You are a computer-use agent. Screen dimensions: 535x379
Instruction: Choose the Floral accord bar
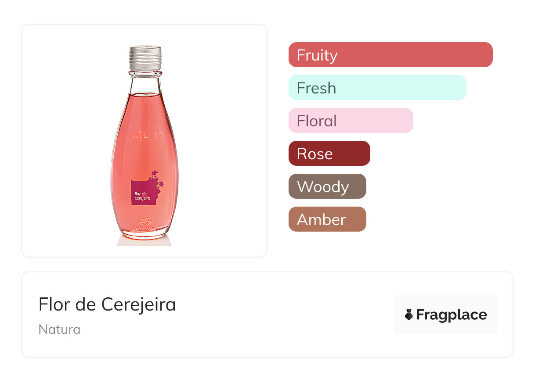(351, 121)
